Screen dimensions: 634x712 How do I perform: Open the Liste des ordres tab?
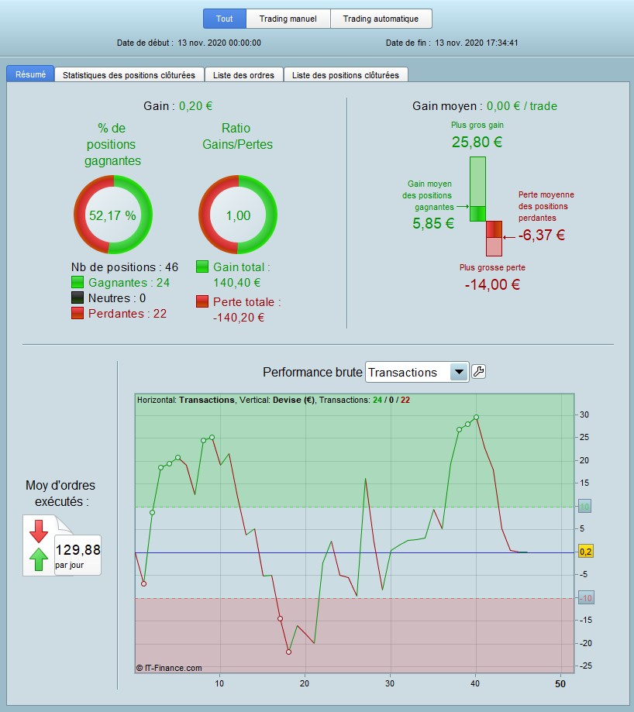coord(243,75)
